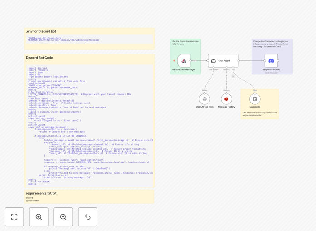
Task: Open the red Message History memory node
Action: (227, 99)
